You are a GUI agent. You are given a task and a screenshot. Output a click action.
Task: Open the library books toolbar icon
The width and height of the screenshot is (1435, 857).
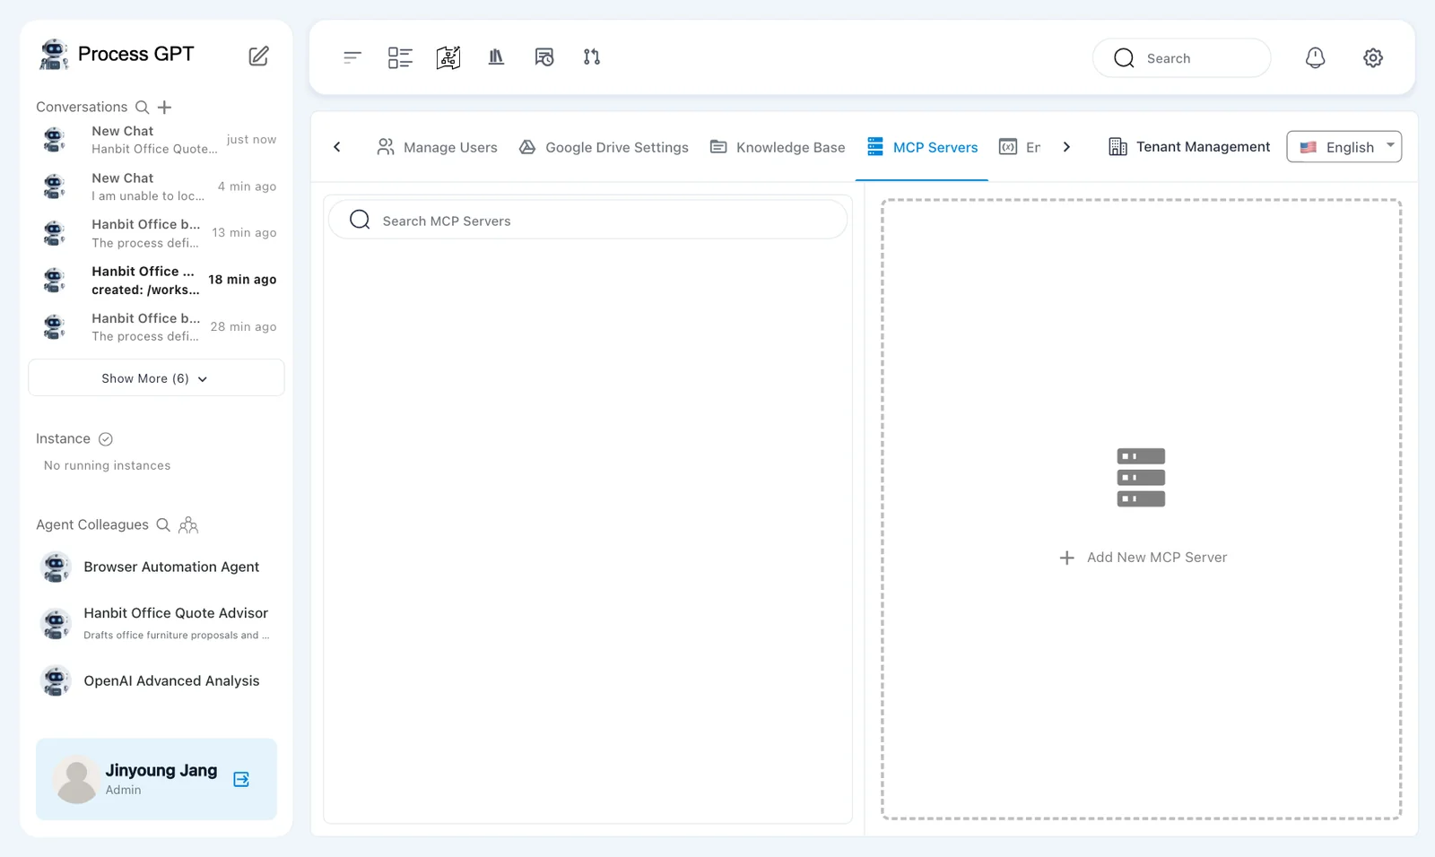496,57
